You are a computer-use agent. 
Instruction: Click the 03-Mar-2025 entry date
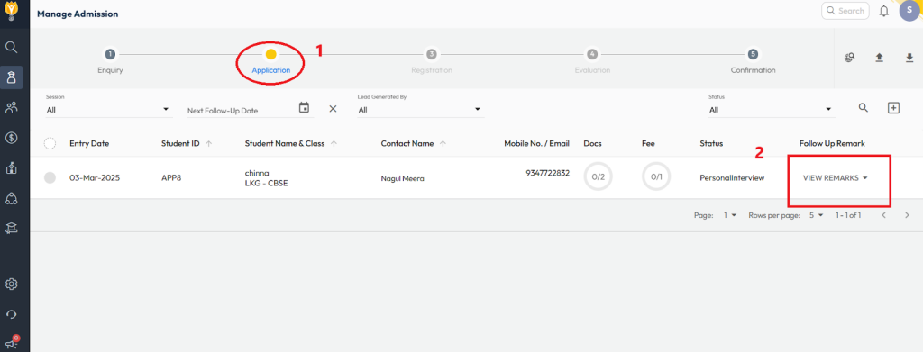pos(95,178)
